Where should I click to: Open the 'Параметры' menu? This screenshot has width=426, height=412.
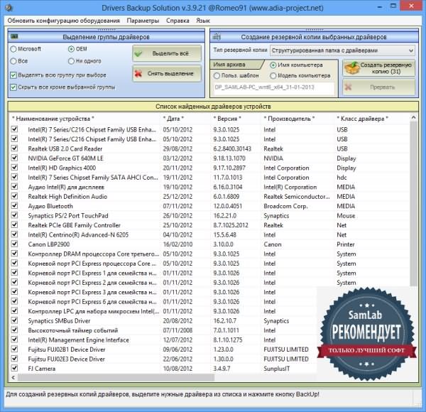(x=143, y=21)
